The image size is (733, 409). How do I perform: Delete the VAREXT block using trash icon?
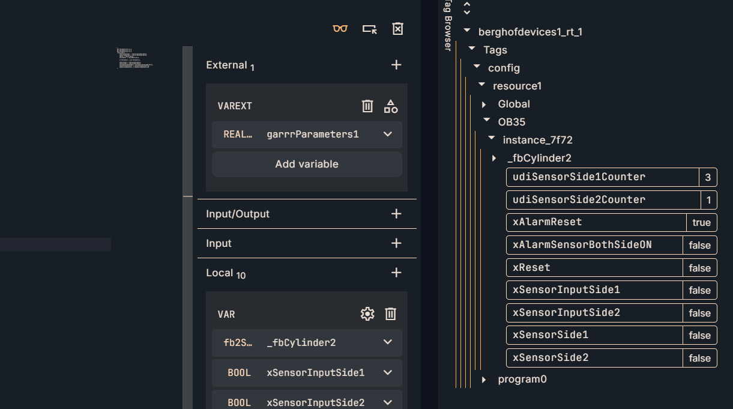[367, 106]
